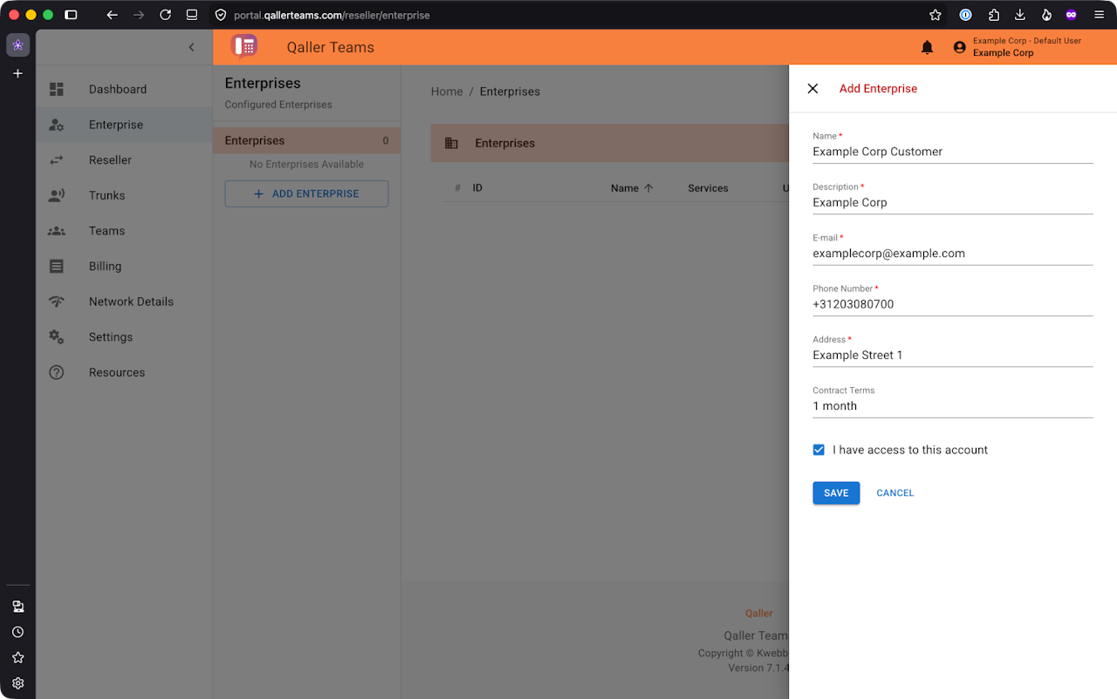This screenshot has width=1117, height=699.
Task: Open the browser hamburger menu
Action: coord(1099,15)
